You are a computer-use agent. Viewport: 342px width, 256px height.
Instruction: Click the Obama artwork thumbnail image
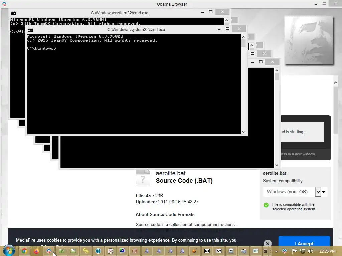click(x=309, y=40)
